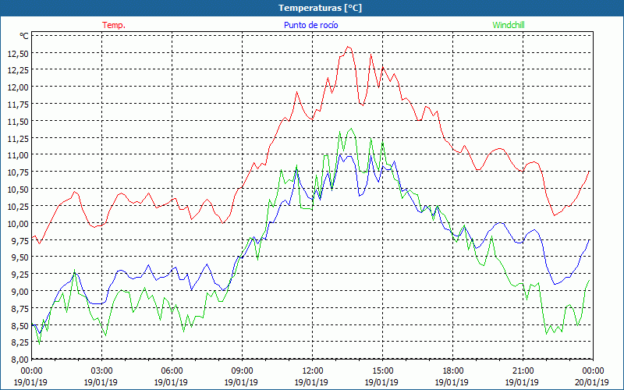Click the '11,00' y-axis value
The height and width of the screenshot is (390, 624).
click(18, 155)
